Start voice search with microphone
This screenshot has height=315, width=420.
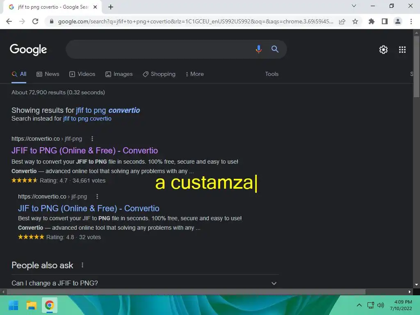[x=259, y=49]
